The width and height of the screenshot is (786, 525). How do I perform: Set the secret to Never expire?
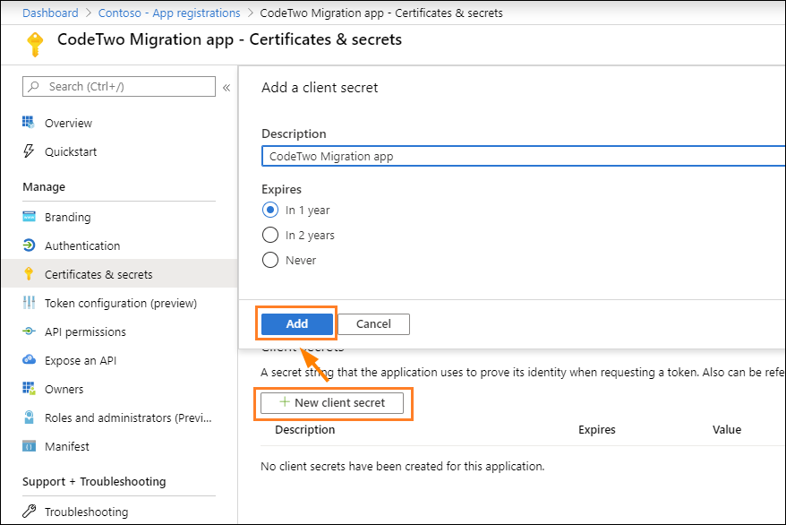coord(270,260)
